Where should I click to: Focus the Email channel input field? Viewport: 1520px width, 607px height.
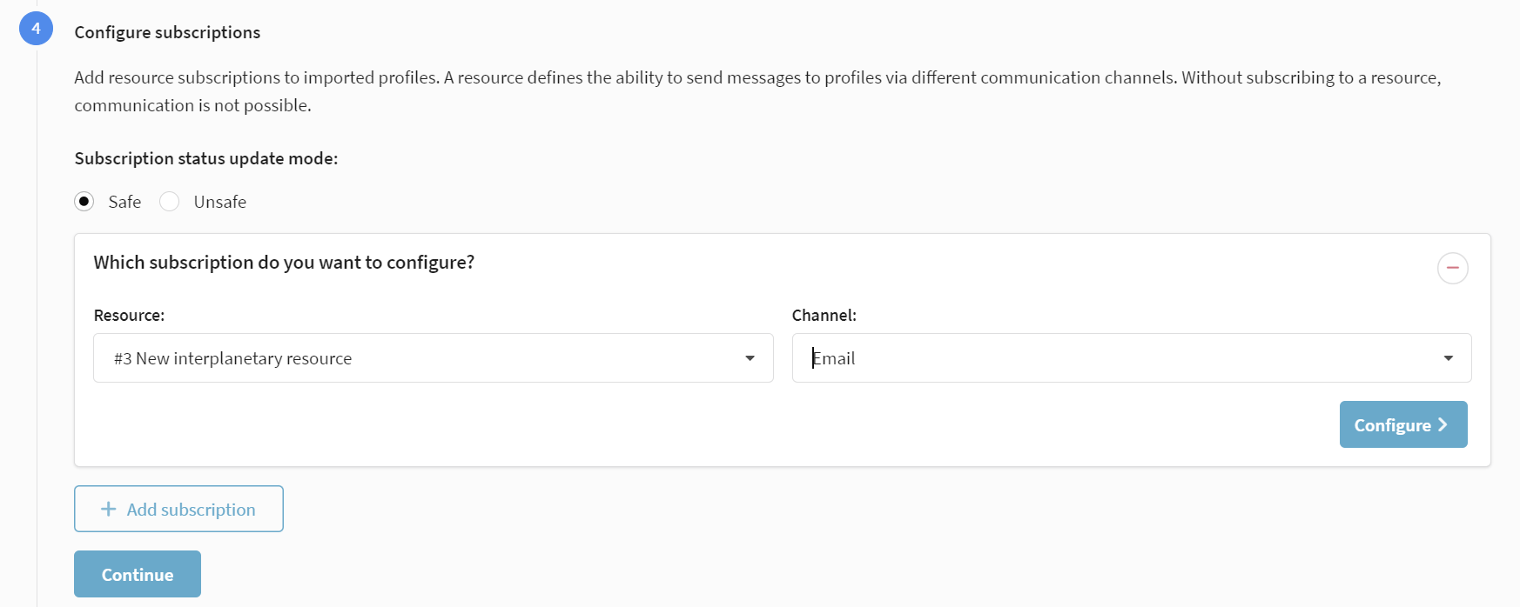pos(1132,358)
